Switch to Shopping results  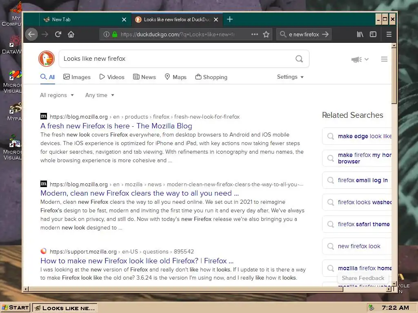(211, 77)
